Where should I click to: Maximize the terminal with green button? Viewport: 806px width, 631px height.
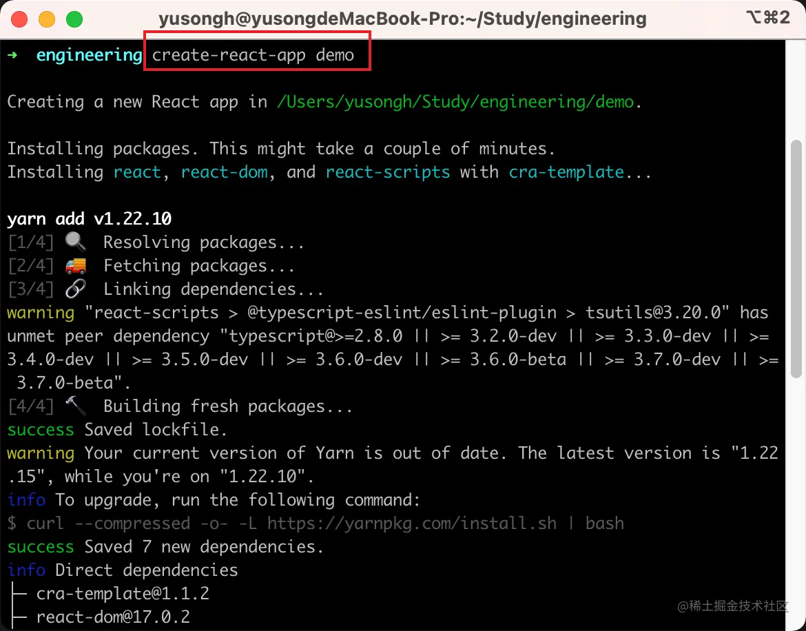[x=74, y=19]
